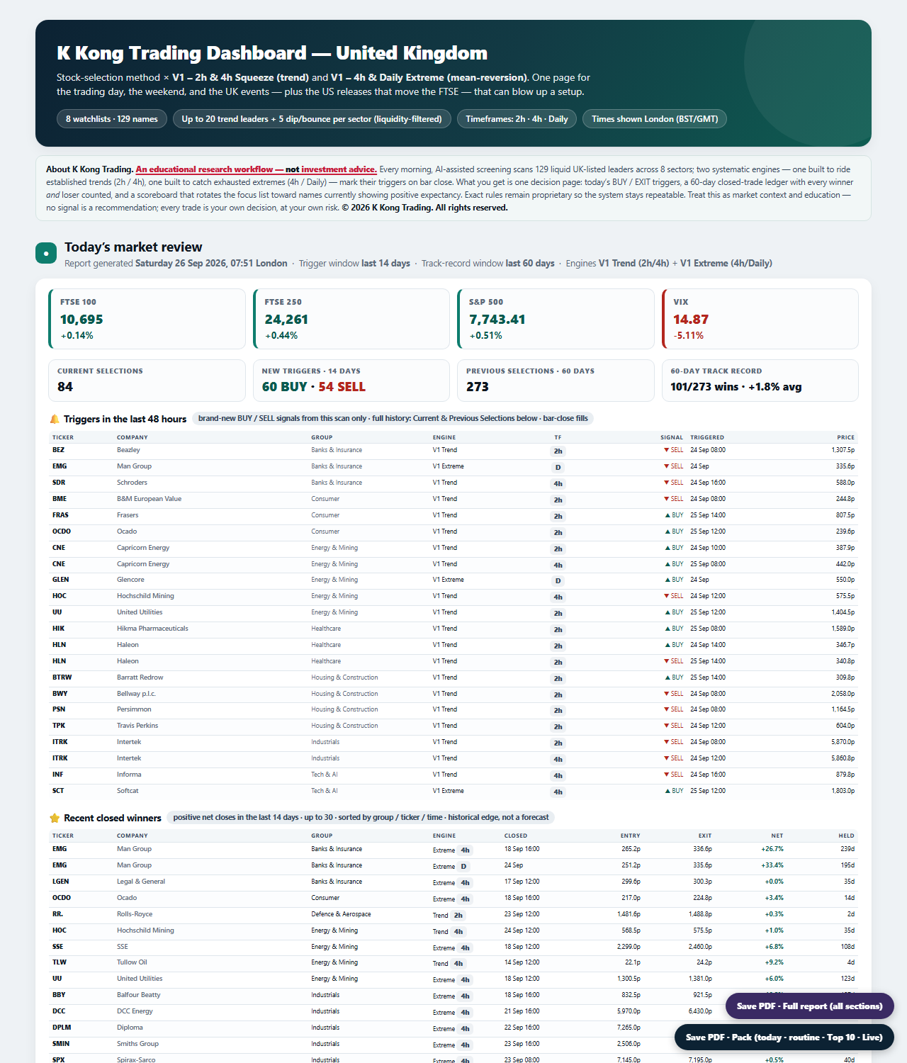This screenshot has height=1063, width=907.
Task: Click the SIGNAL column header
Action: coord(672,437)
